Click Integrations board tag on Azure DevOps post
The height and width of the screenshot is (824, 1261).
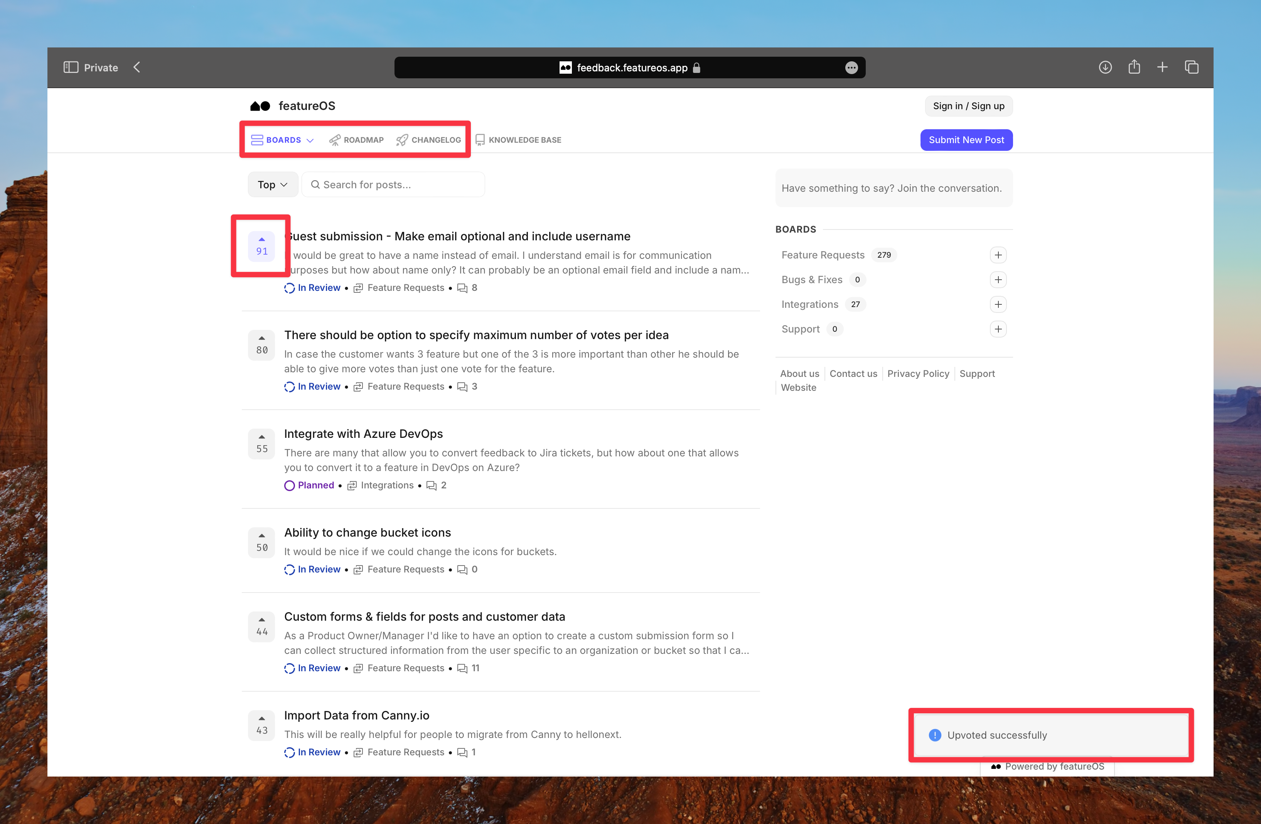(x=380, y=485)
